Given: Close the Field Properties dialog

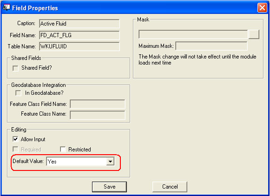Looking at the screenshot, I should click(x=262, y=8).
